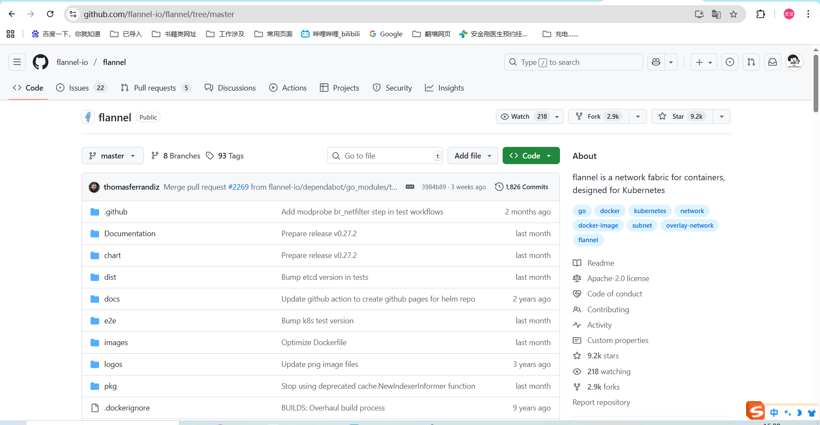Click the overlay-network topic tag
Screen dimensions: 820x425
pyautogui.click(x=690, y=226)
